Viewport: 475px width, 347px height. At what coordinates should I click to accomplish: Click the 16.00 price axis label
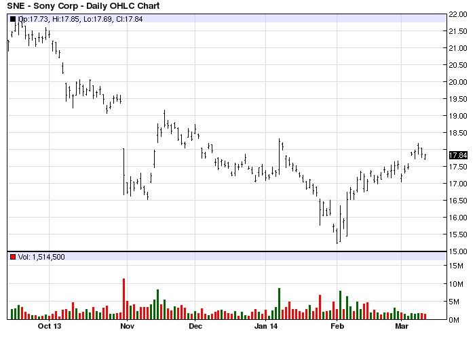click(x=458, y=218)
